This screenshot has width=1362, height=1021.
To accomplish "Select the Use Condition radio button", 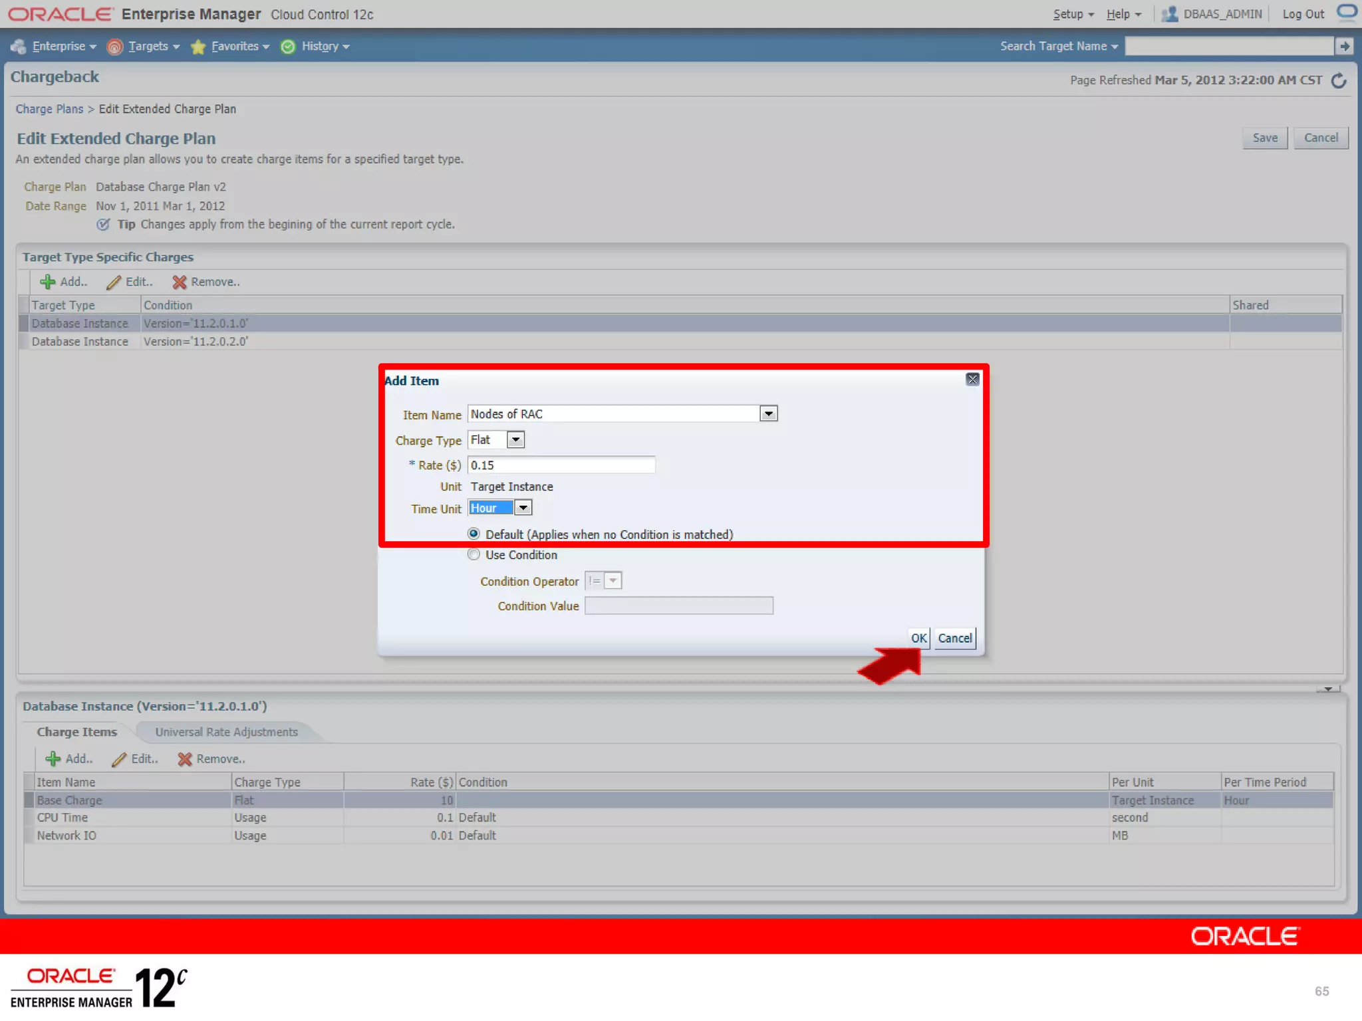I will 474,554.
